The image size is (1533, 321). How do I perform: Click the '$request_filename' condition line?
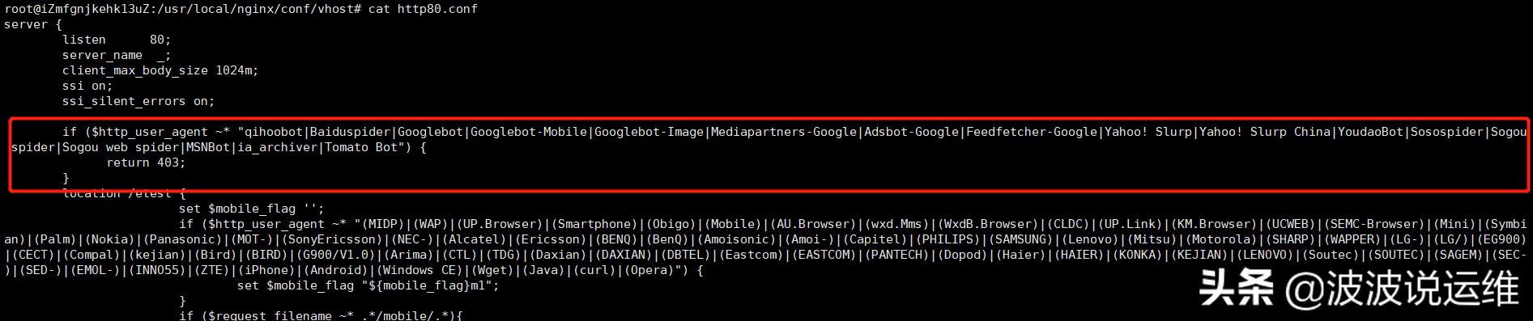(x=321, y=315)
